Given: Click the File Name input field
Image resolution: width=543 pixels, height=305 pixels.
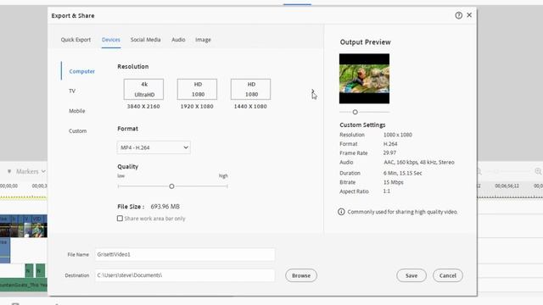Looking at the screenshot, I should point(185,254).
